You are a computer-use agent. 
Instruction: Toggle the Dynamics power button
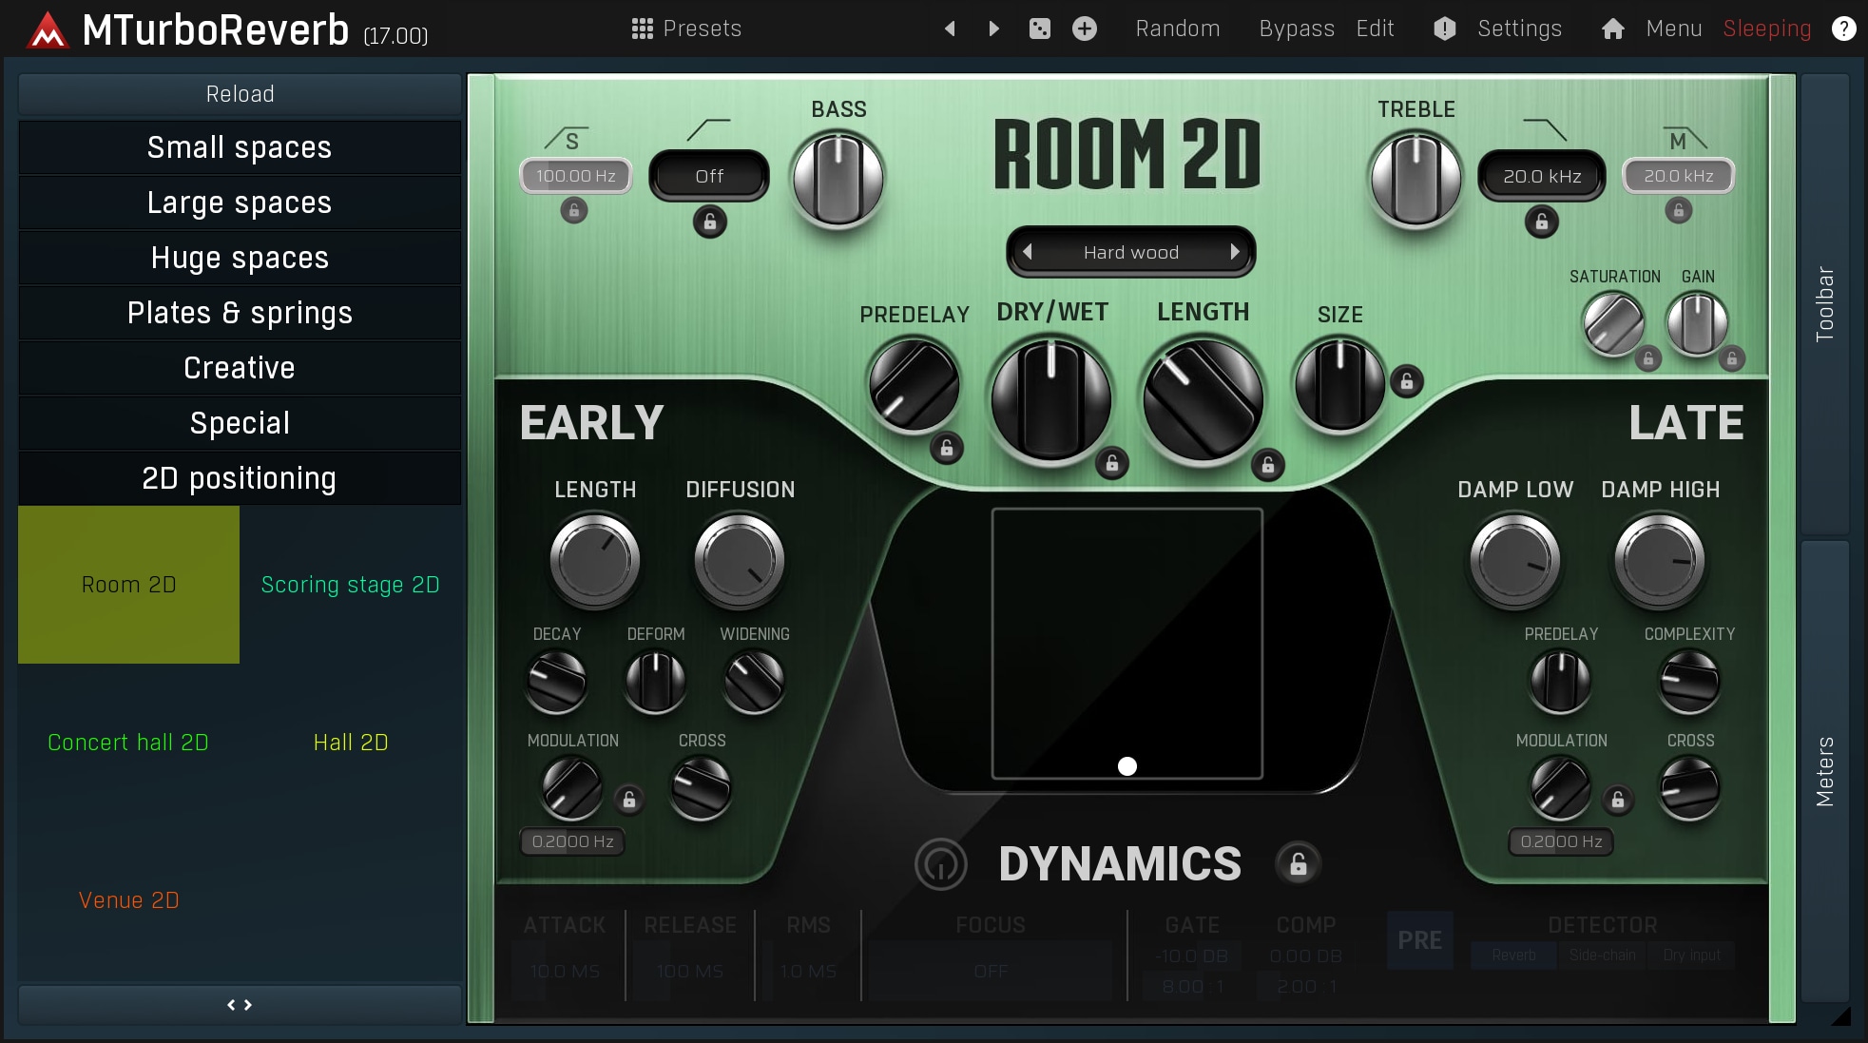pos(940,863)
